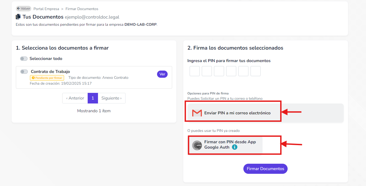Select the third PIN digit box
Viewport: 366px width, 186px height.
click(219, 71)
